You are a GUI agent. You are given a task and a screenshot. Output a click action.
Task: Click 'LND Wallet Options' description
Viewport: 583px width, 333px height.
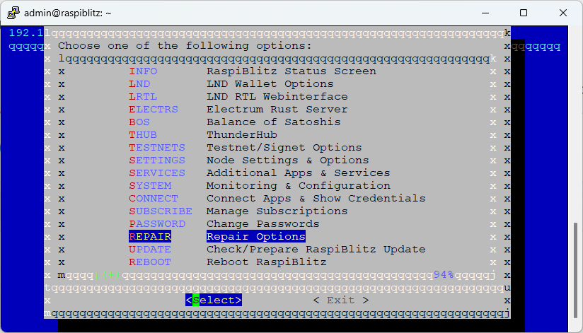pyautogui.click(x=270, y=84)
